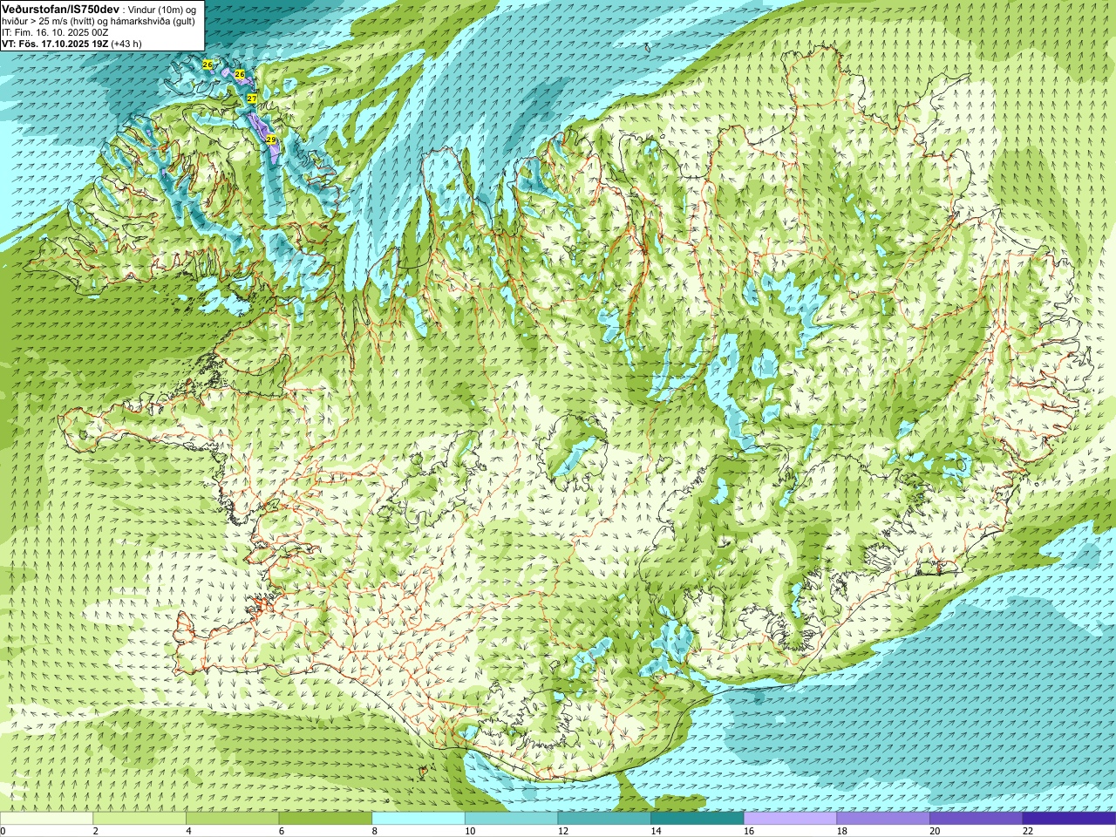Select the 16–18 m/s light lavender legend swatch
Screen dimensions: 1116x837
click(x=791, y=819)
